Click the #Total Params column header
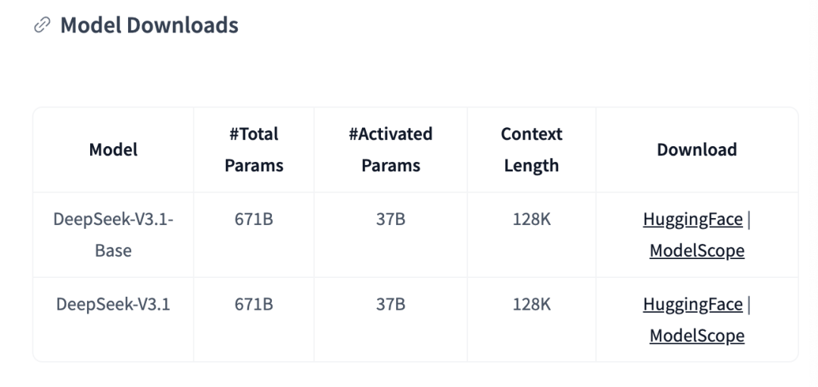Screen dimensions: 818x387 254,150
